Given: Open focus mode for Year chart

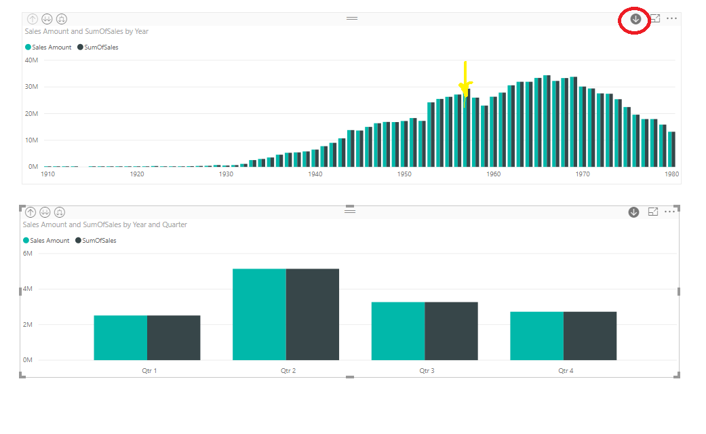Looking at the screenshot, I should pyautogui.click(x=655, y=18).
